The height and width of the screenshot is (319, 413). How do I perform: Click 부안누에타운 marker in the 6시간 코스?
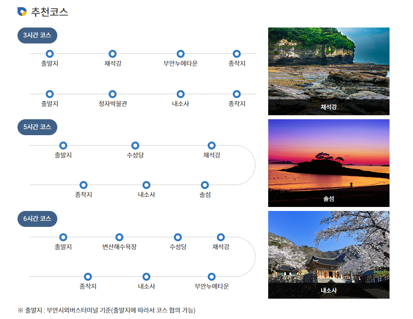(x=212, y=277)
